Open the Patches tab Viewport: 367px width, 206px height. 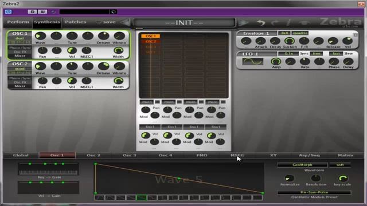tap(75, 22)
